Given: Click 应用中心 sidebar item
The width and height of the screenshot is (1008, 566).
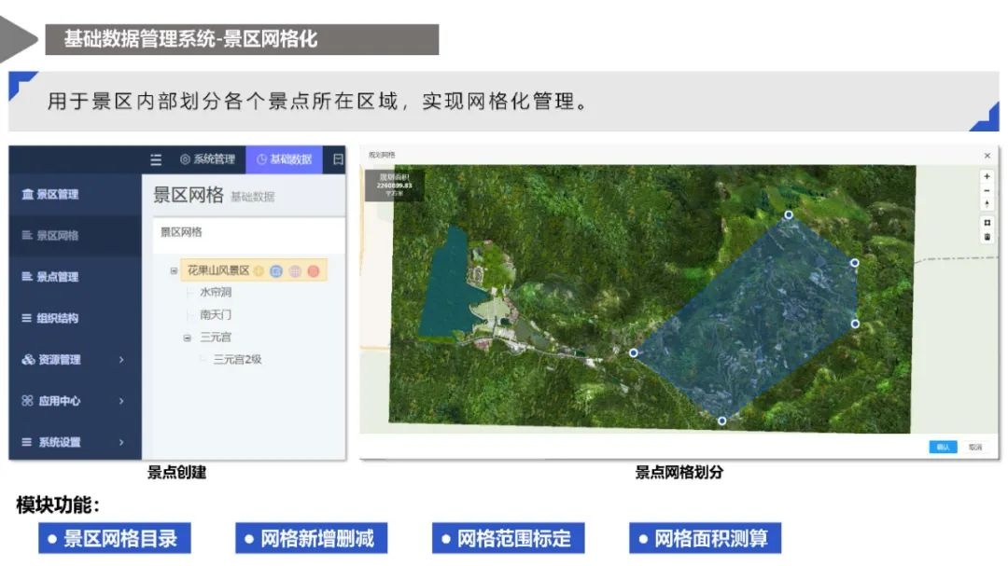Looking at the screenshot, I should pyautogui.click(x=76, y=400).
